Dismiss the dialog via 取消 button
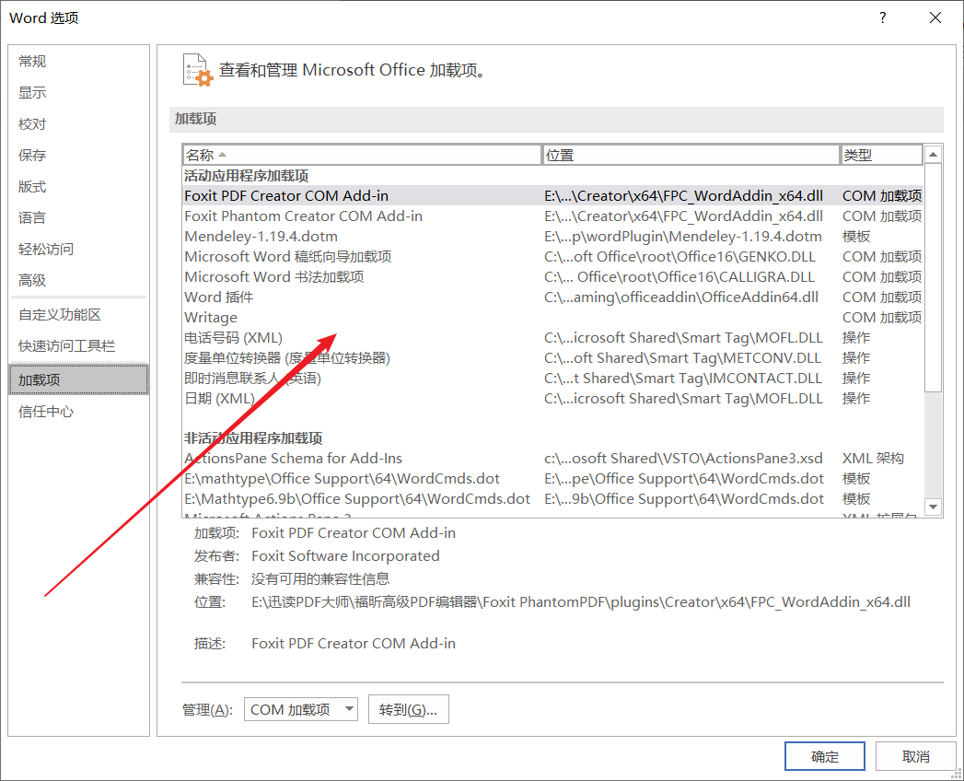Image resolution: width=964 pixels, height=781 pixels. click(x=915, y=755)
